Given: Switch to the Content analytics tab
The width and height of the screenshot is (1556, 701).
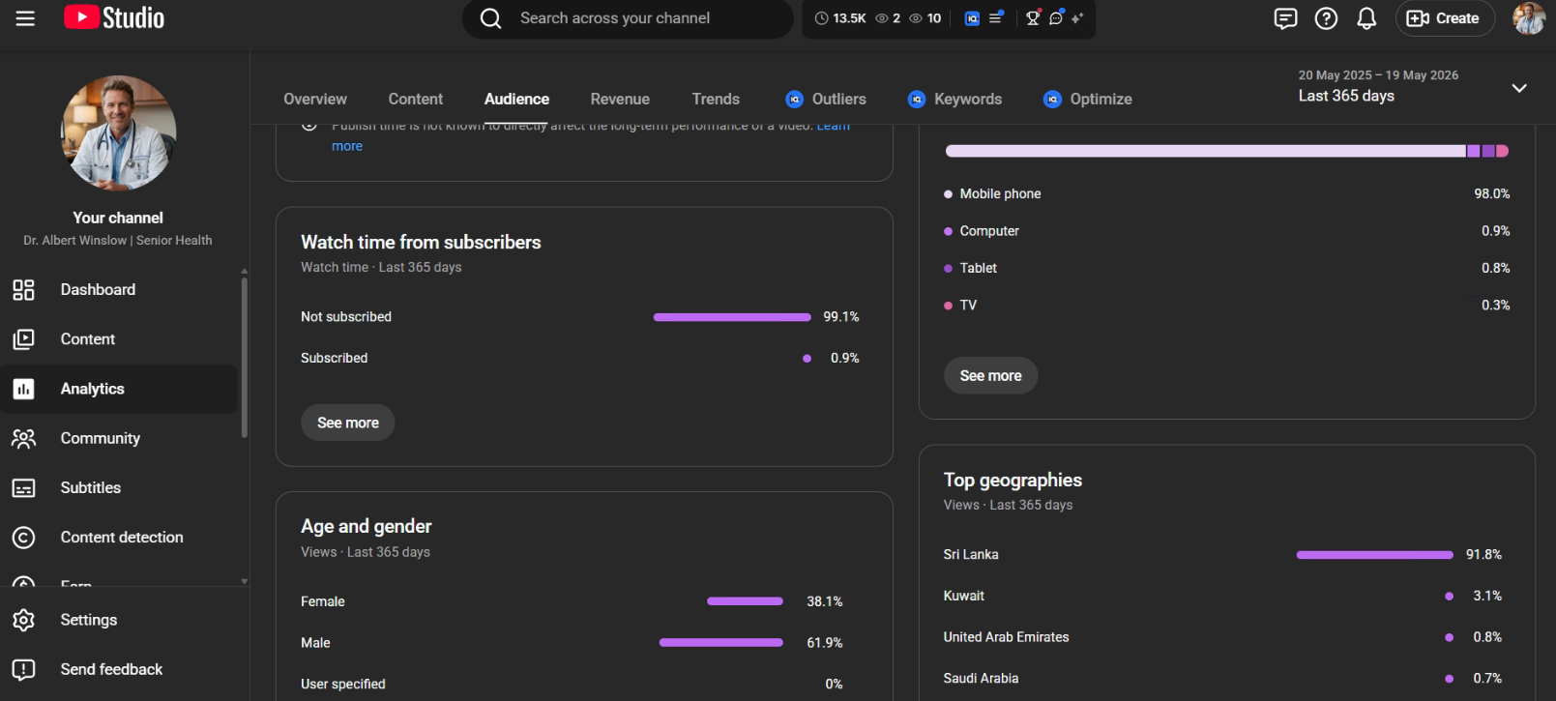Looking at the screenshot, I should 416,99.
